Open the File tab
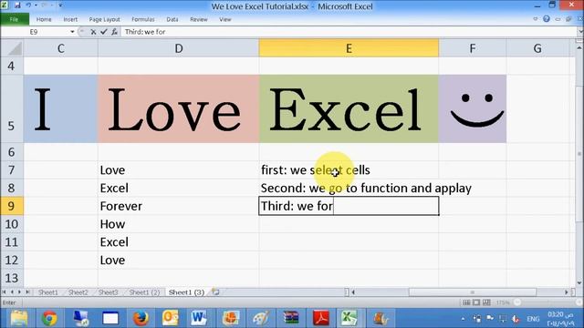 click(x=15, y=19)
